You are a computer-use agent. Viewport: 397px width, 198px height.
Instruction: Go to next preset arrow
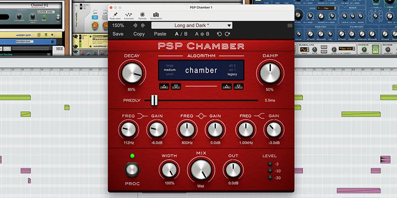pos(143,25)
